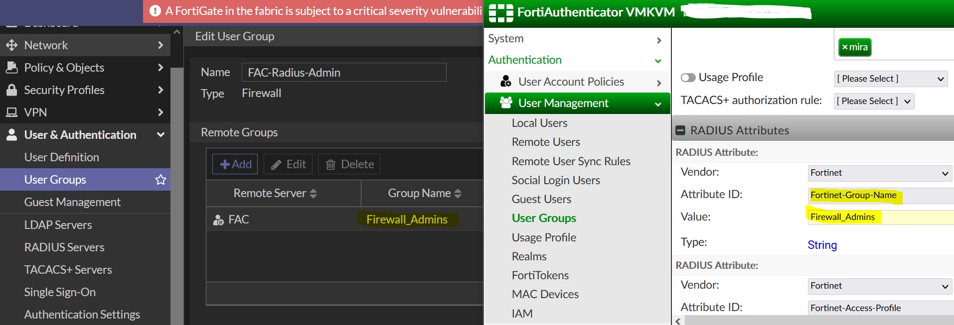Collapse User & Authentication chevron
954x325 pixels.
[x=160, y=135]
